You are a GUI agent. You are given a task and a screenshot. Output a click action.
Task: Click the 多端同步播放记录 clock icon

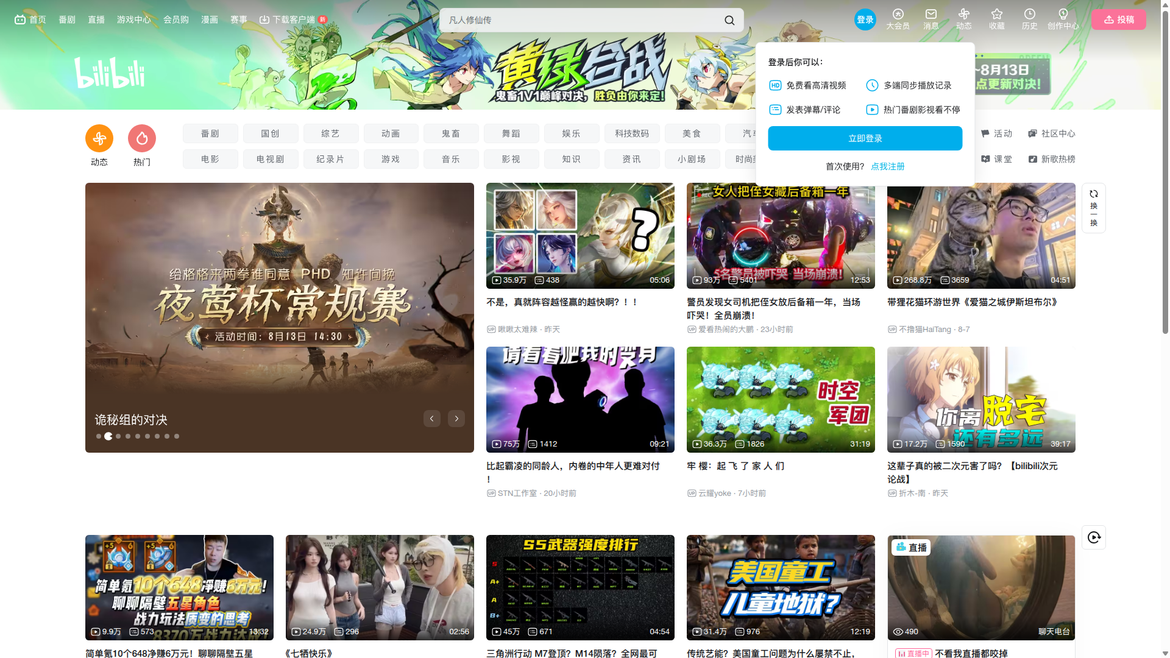pyautogui.click(x=872, y=85)
